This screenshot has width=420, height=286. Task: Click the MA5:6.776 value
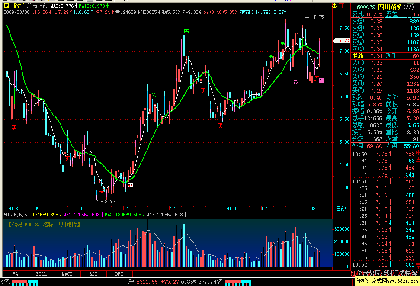tap(62, 6)
